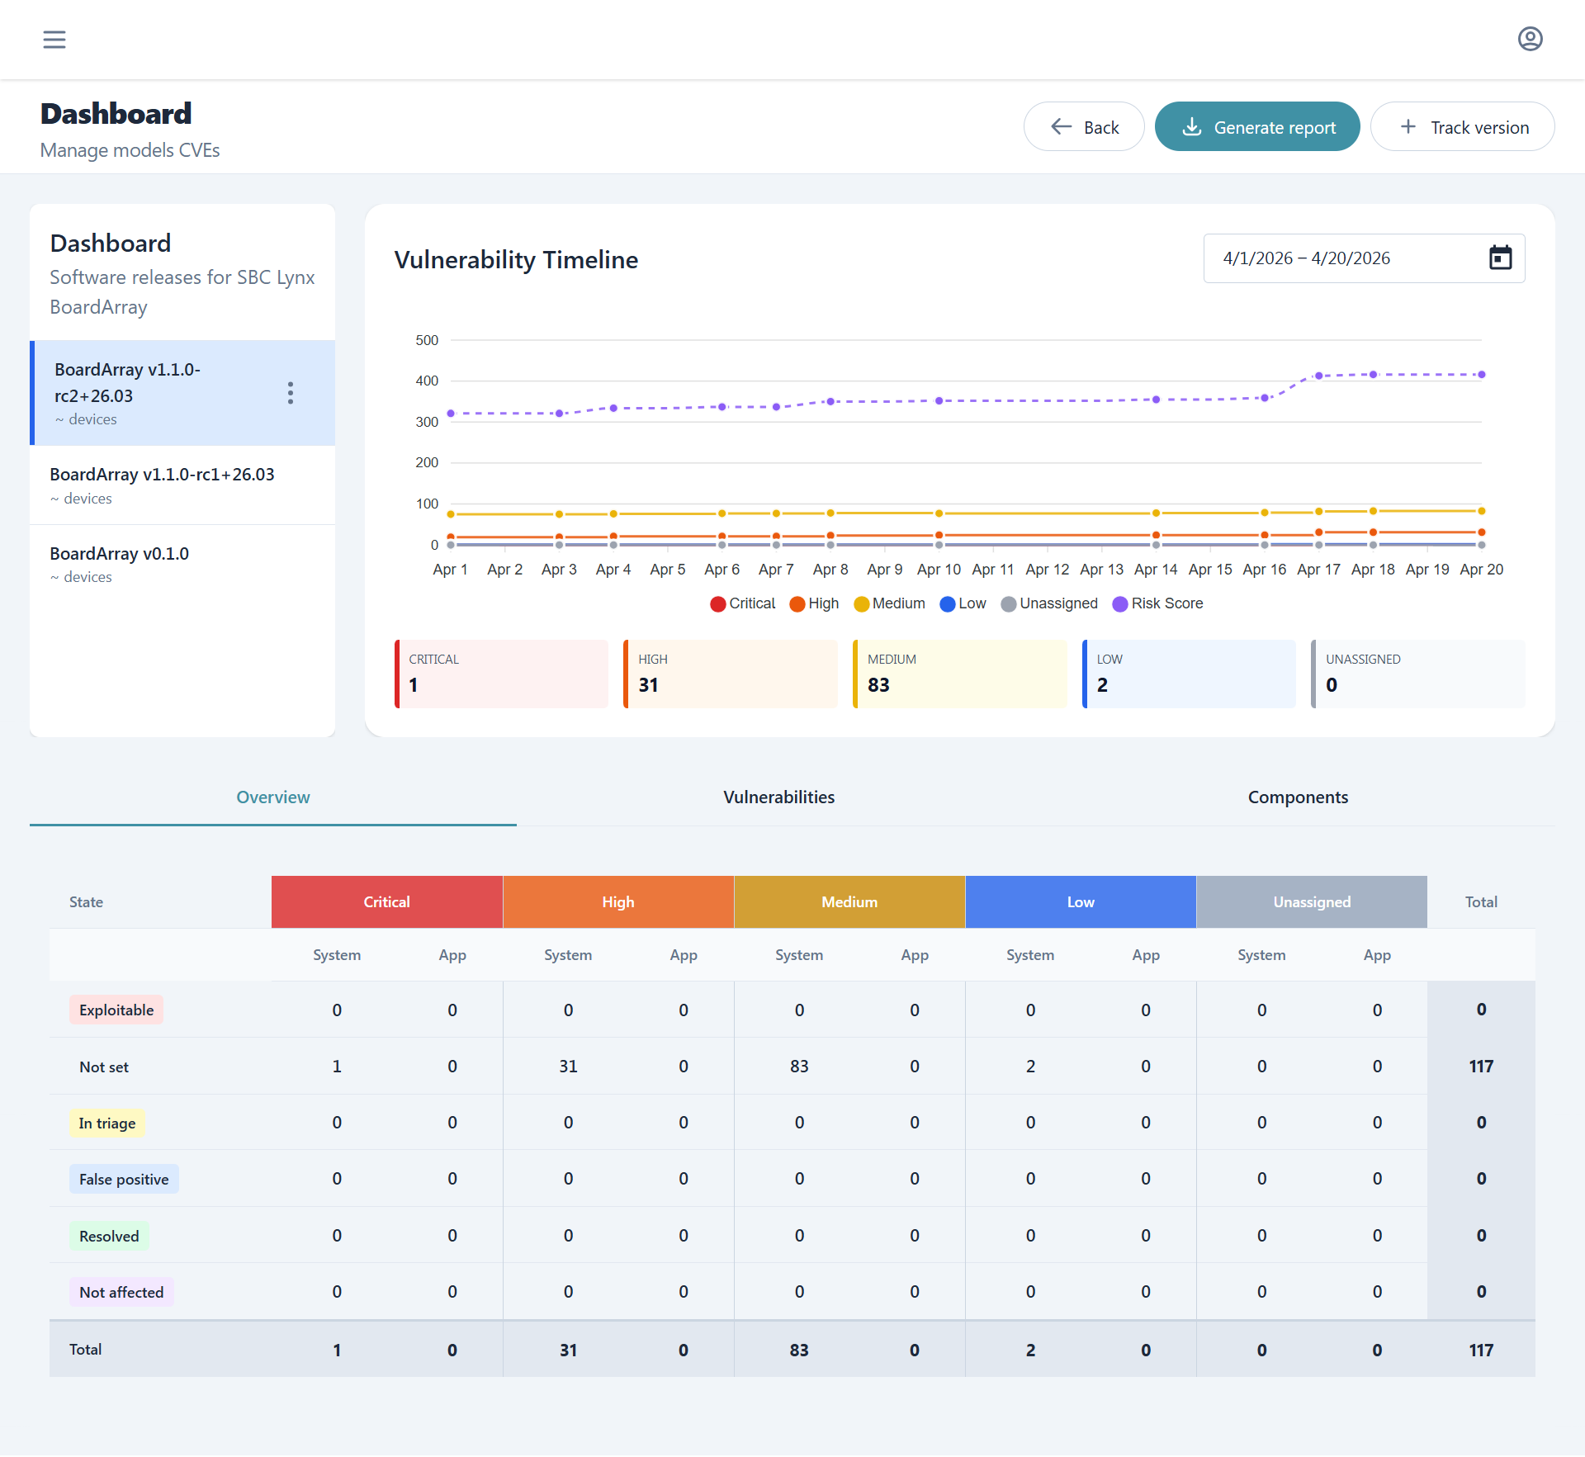Image resolution: width=1585 pixels, height=1457 pixels.
Task: Open the Components tab
Action: [x=1298, y=797]
